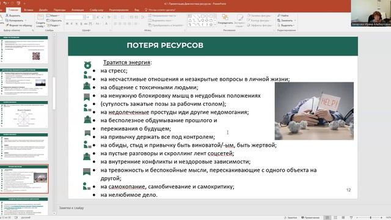Click русский language indicator in status bar
The height and width of the screenshot is (220, 391).
pyautogui.click(x=26, y=218)
